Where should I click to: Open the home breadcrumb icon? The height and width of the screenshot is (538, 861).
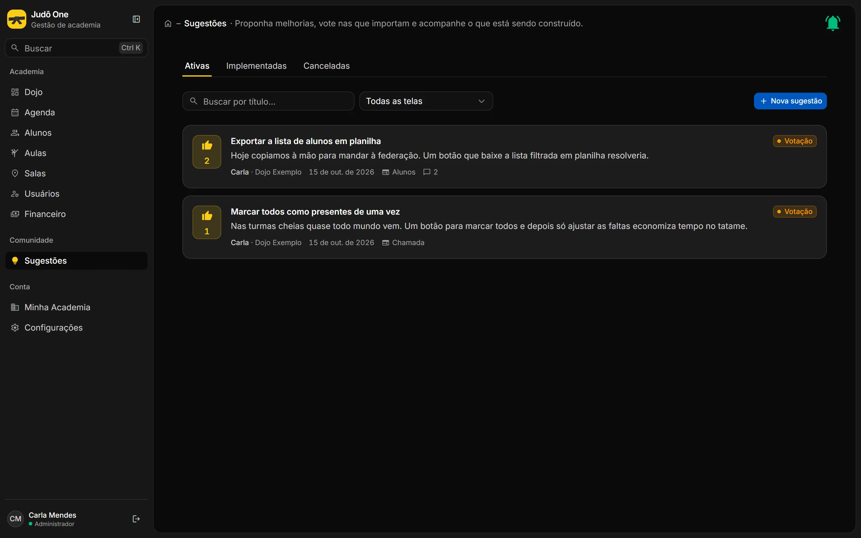(168, 24)
